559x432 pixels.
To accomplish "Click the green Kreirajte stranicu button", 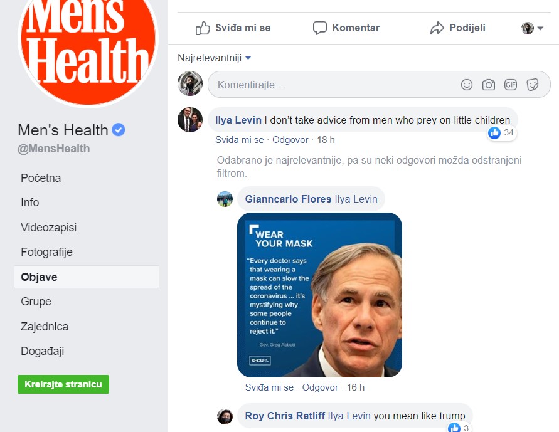I will point(63,384).
